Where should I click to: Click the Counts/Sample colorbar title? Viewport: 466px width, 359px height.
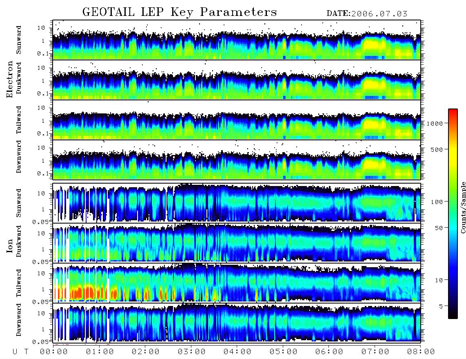coord(463,207)
